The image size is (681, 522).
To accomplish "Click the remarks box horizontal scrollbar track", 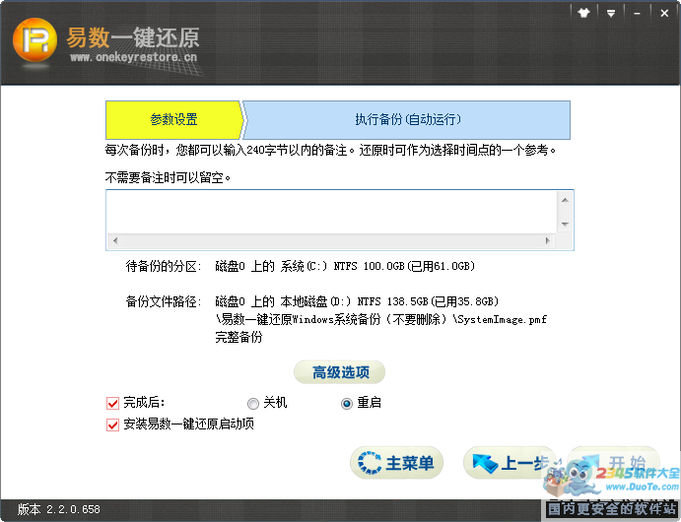I will pyautogui.click(x=331, y=241).
